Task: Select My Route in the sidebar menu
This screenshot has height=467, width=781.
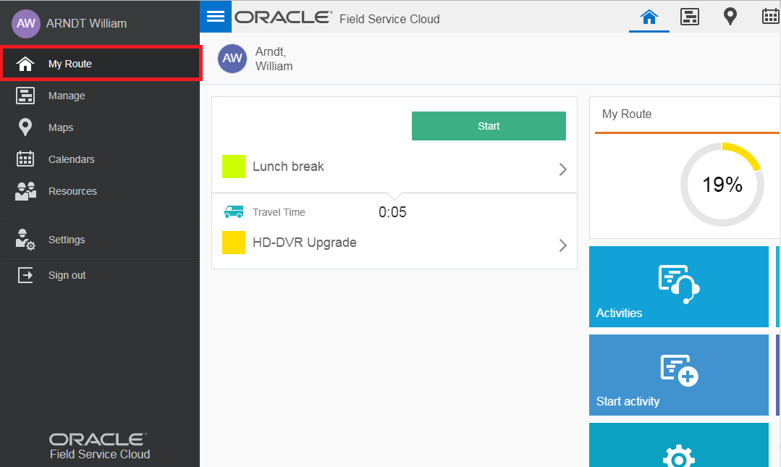Action: click(x=101, y=63)
